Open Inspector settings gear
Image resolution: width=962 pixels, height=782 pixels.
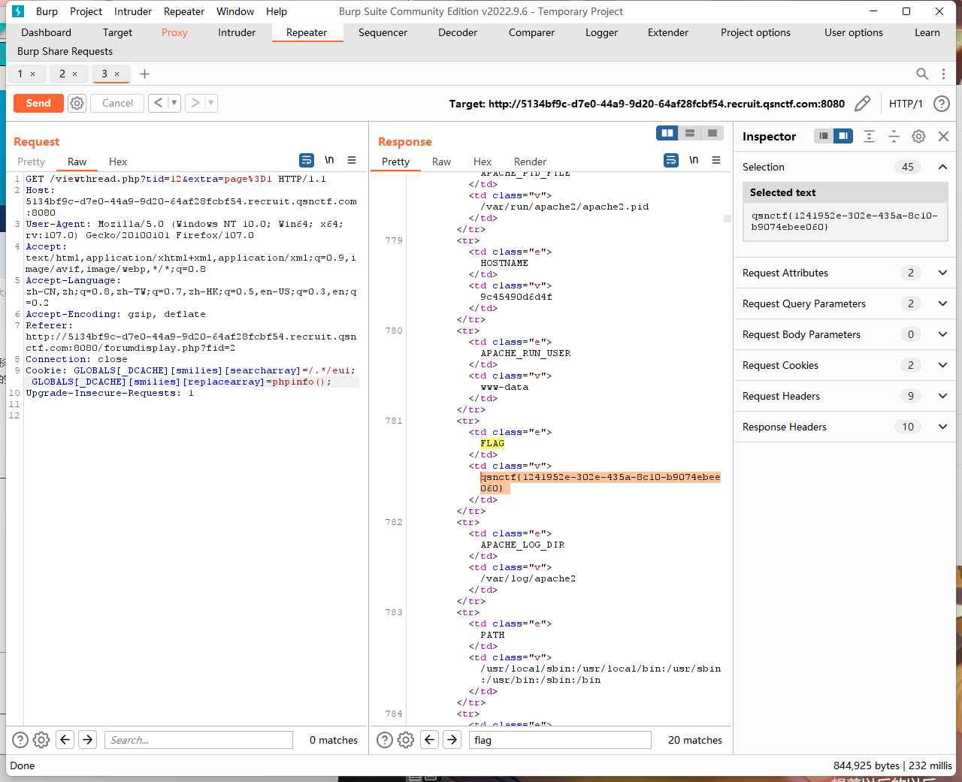(x=918, y=136)
